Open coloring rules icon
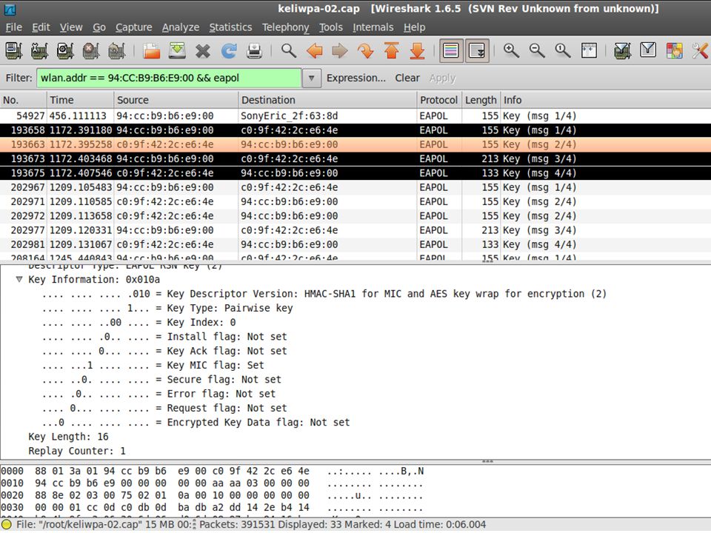This screenshot has width=711, height=533. pos(674,50)
